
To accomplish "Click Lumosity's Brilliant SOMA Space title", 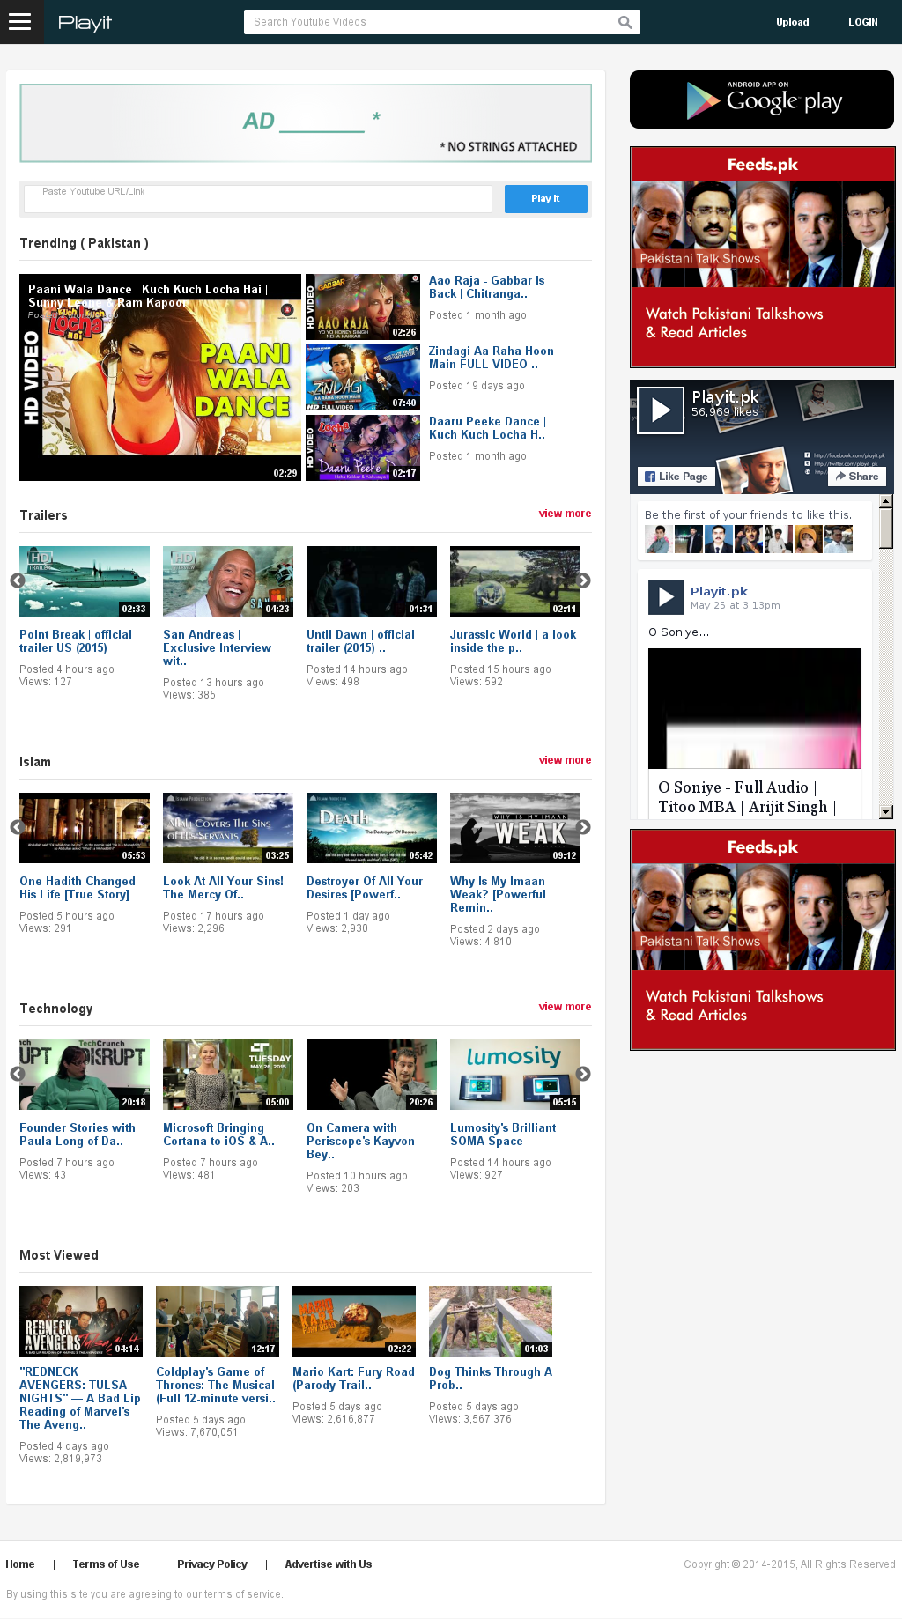I will pos(503,1135).
